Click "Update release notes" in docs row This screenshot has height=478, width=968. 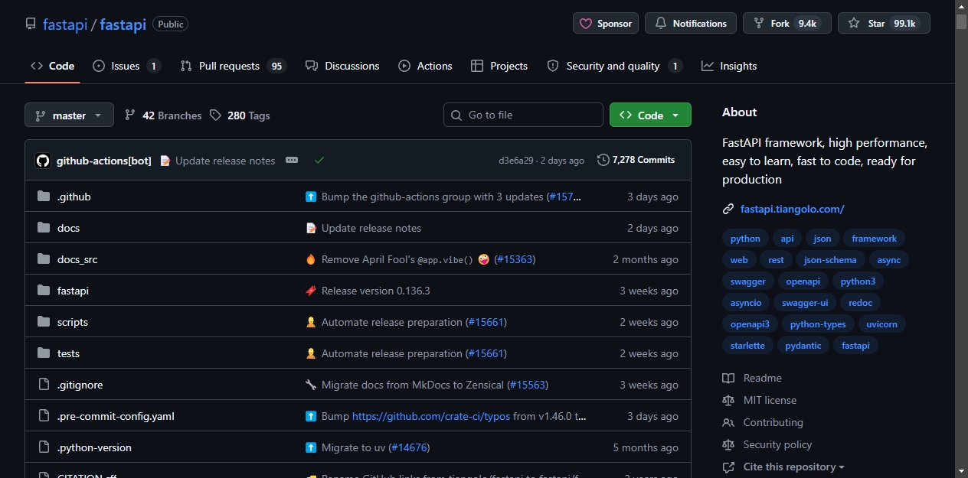371,228
